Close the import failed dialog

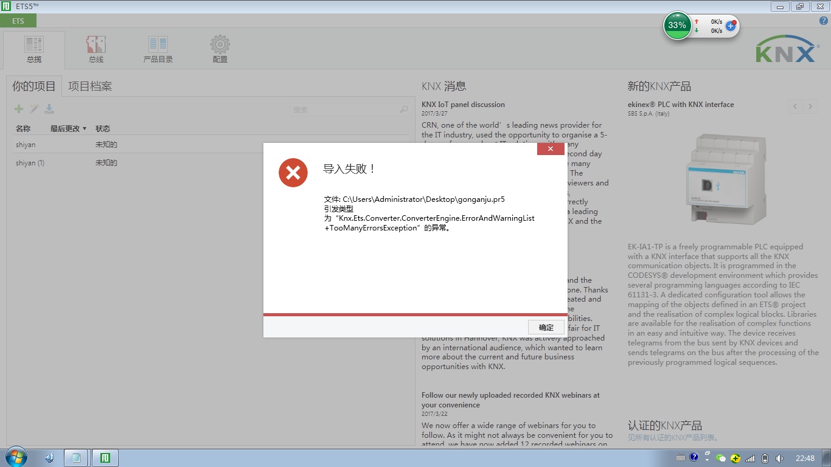550,149
